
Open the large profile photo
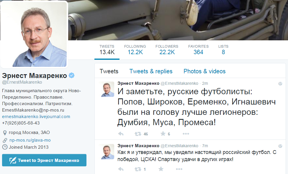pos(34,34)
